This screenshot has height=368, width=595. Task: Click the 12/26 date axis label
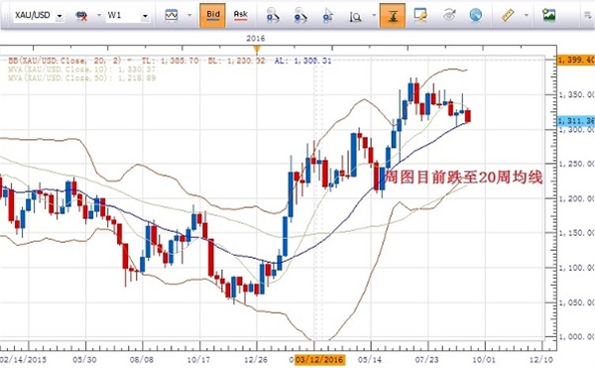pos(256,359)
